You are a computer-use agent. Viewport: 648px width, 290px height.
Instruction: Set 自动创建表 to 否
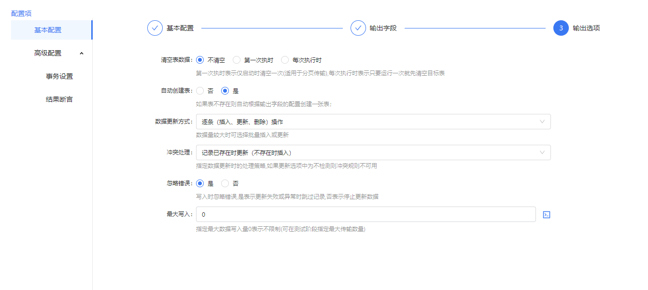tap(200, 91)
